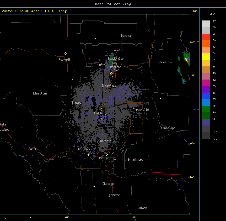Click the white plus marker northwest of Drumheller

[x=160, y=98]
